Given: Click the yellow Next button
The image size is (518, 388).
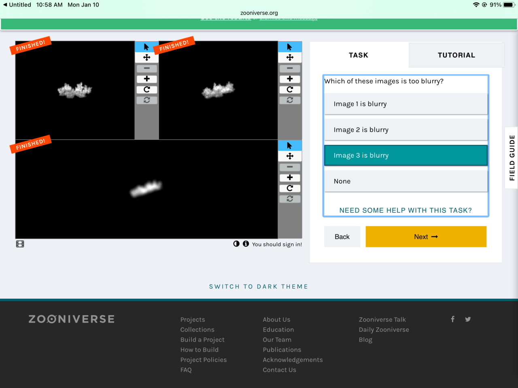Looking at the screenshot, I should point(426,237).
